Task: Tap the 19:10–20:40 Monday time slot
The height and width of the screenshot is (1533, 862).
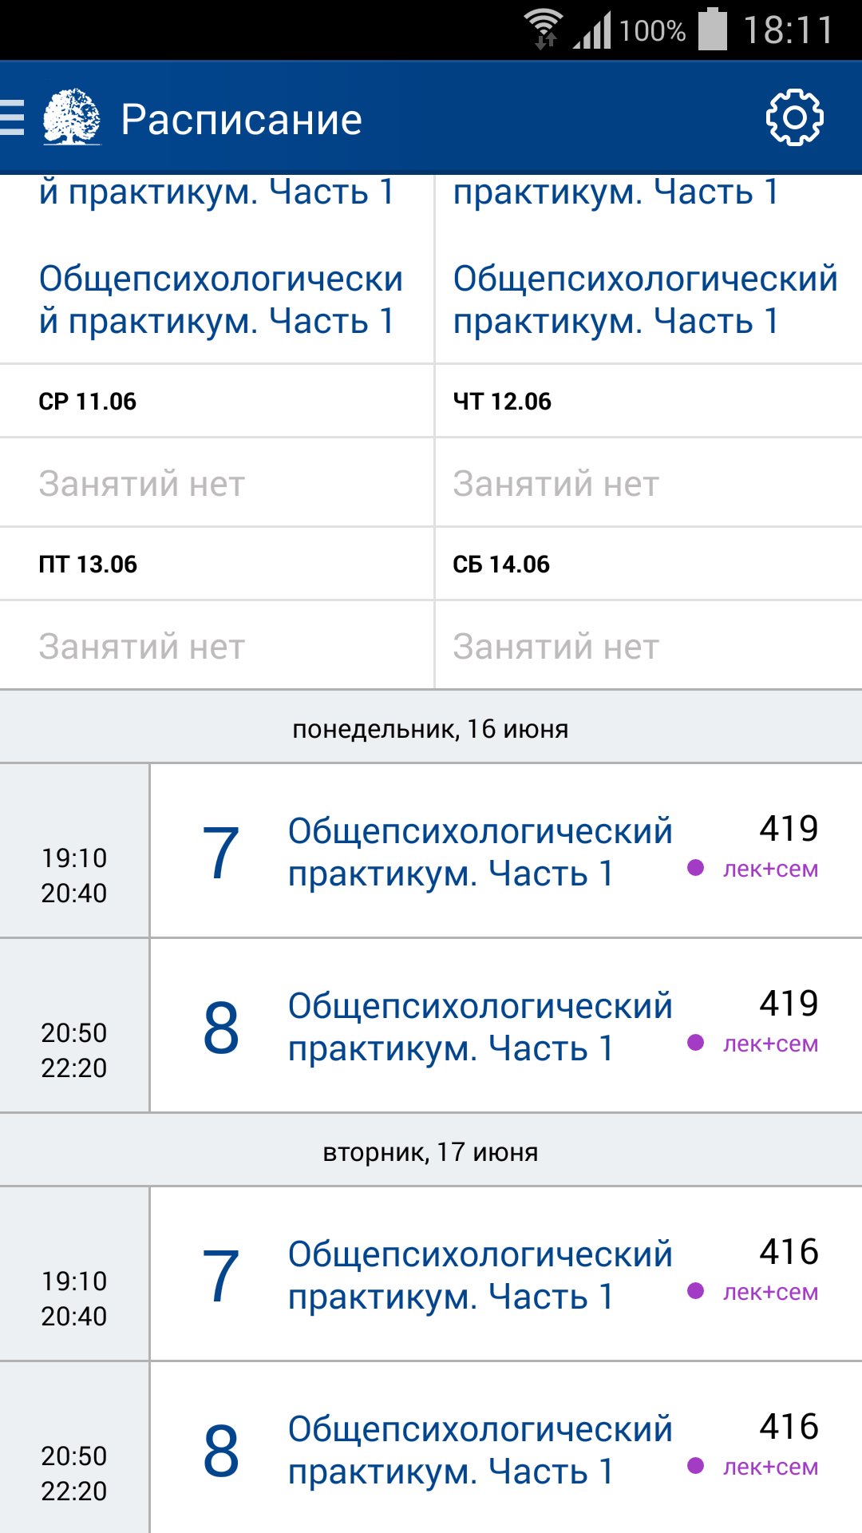Action: [74, 875]
